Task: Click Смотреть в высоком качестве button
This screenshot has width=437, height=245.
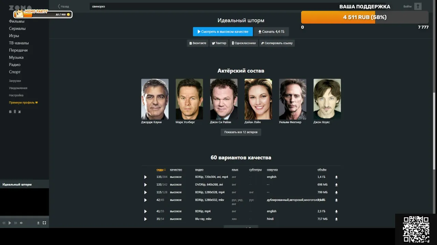Action: pos(223,32)
